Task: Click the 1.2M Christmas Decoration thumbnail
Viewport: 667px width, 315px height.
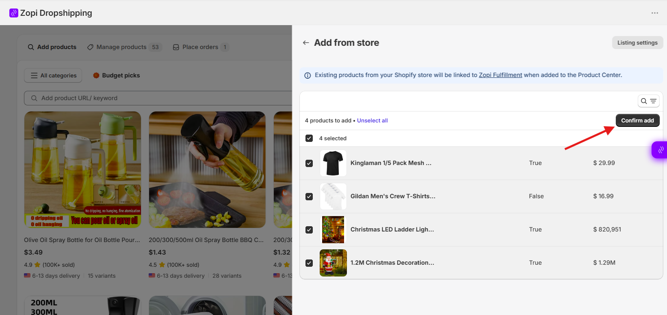Action: click(x=333, y=263)
